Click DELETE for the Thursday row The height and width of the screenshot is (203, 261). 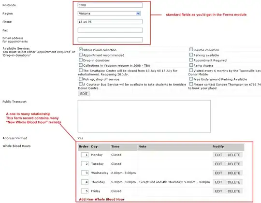[234, 182]
